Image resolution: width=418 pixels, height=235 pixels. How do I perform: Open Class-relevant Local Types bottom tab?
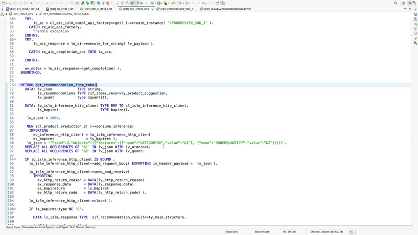[x=37, y=227]
